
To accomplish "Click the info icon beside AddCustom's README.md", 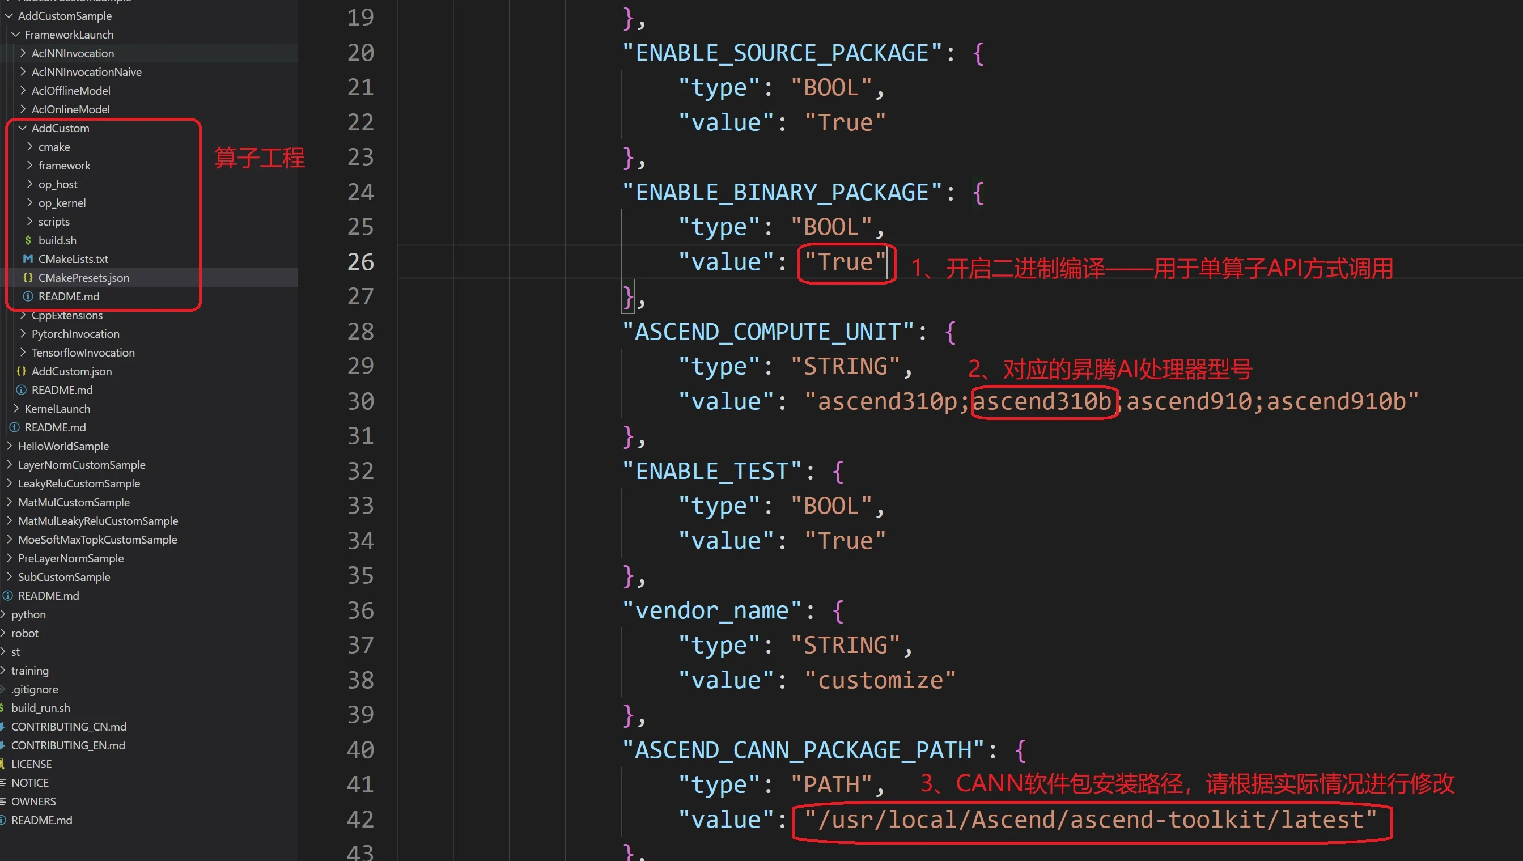I will (28, 296).
